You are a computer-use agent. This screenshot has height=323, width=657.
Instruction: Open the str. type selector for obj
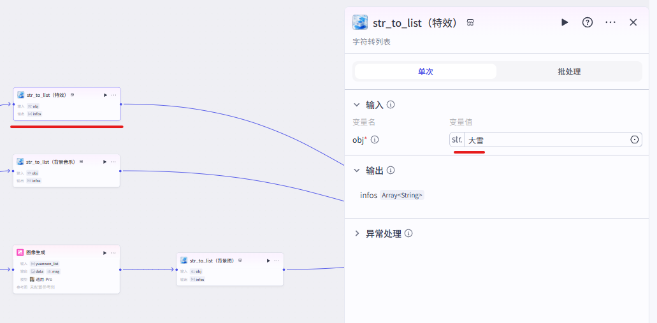coord(457,140)
